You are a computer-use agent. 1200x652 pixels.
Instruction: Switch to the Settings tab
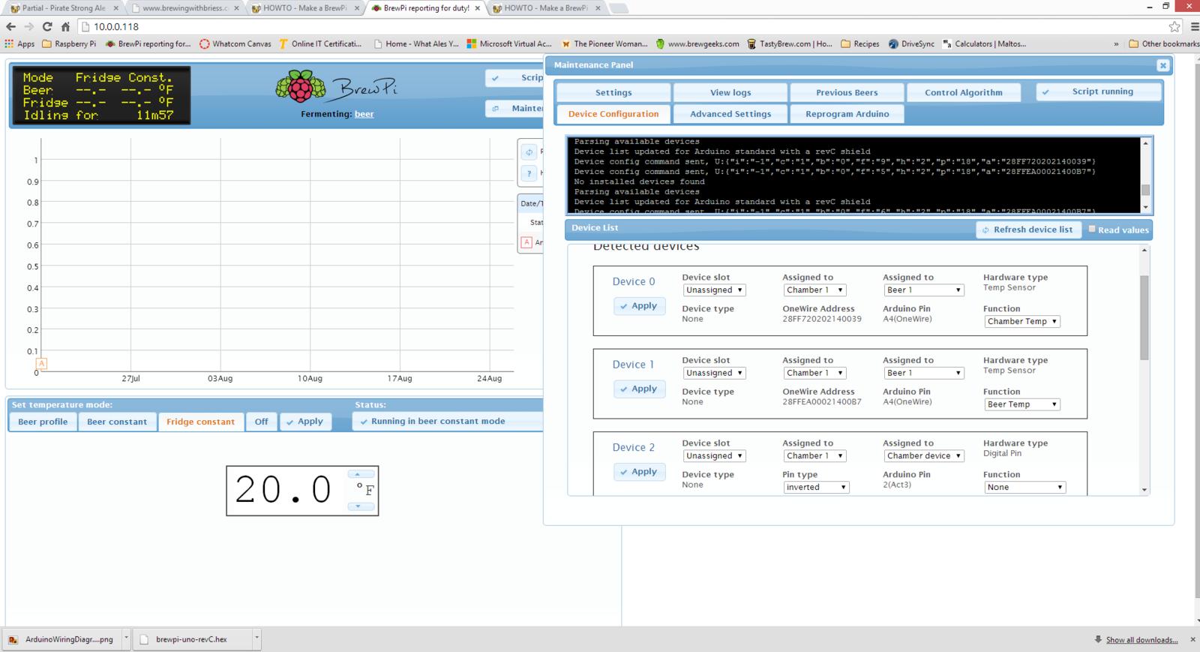pyautogui.click(x=613, y=92)
